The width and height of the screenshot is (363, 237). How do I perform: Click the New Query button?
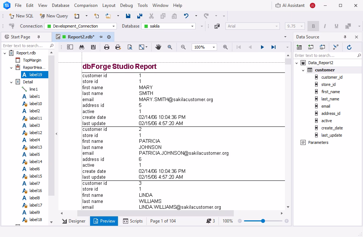pos(54,16)
